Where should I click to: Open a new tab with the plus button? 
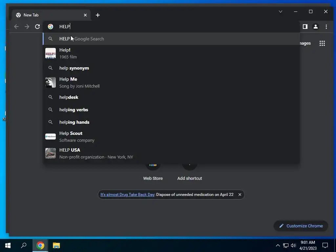pyautogui.click(x=98, y=15)
